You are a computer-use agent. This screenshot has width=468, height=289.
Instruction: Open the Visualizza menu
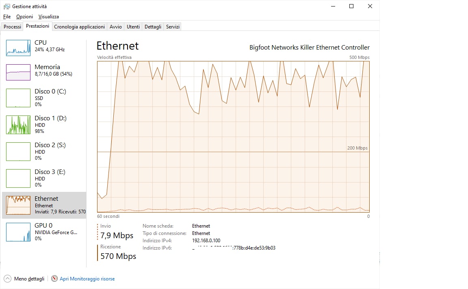click(49, 17)
